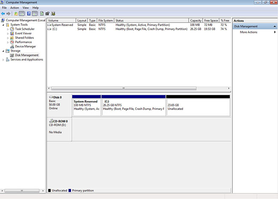
Task: Expand the Performance node
Action: (8, 42)
